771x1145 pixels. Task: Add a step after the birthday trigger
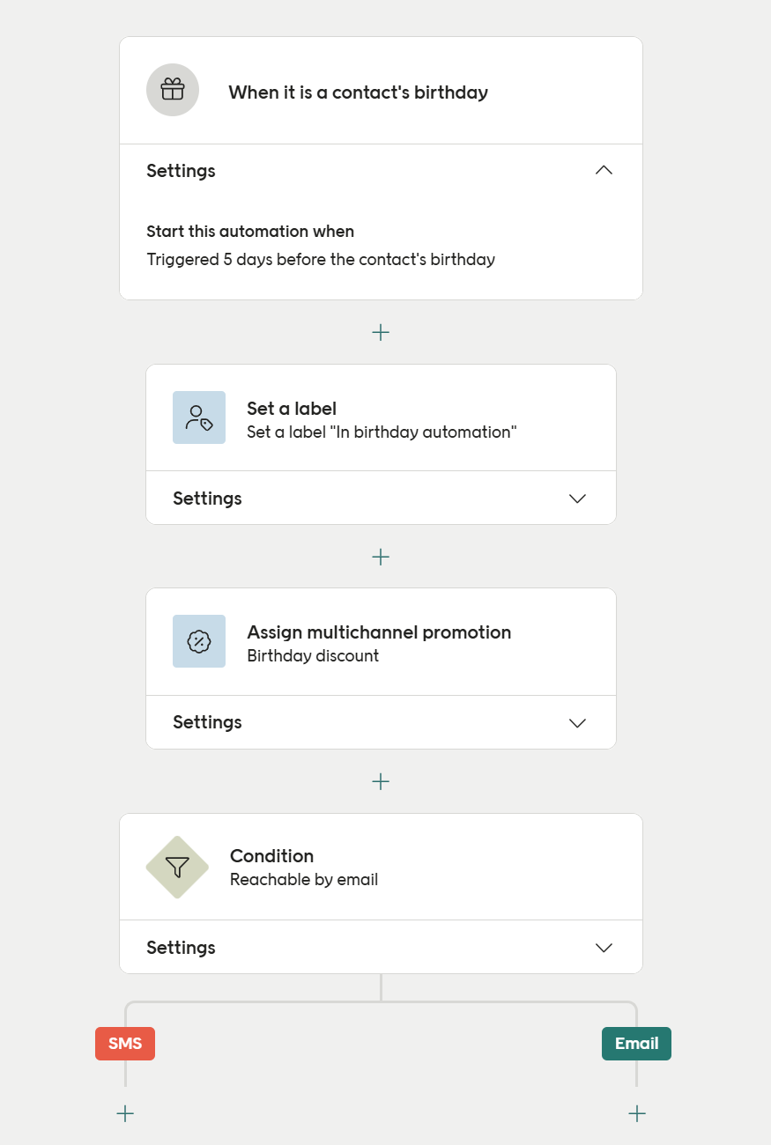381,332
